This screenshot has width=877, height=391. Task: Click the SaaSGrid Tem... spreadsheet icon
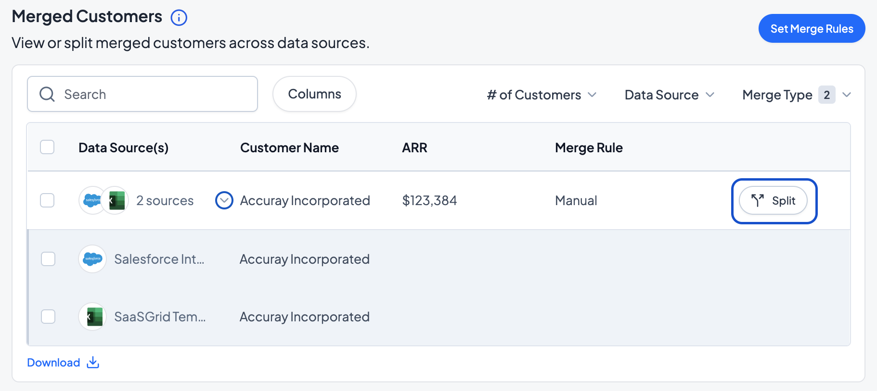[x=92, y=317]
